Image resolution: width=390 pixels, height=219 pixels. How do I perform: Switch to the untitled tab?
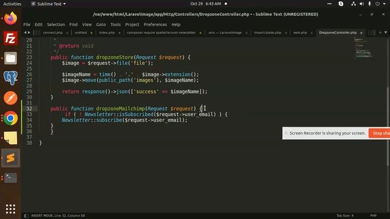pyautogui.click(x=81, y=32)
